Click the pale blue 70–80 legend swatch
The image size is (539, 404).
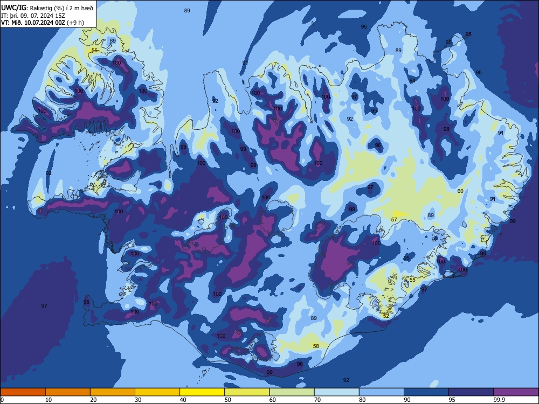point(336,392)
